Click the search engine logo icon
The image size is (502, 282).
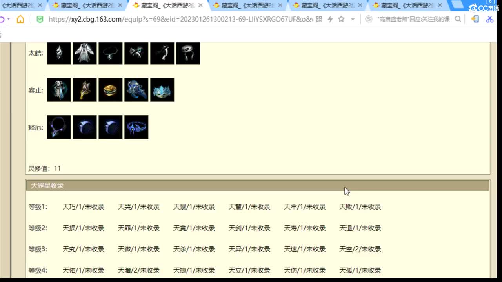[x=369, y=19]
